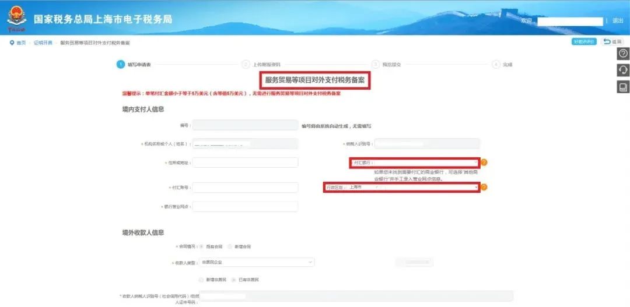Click the hint about selecting 其他商业银行

(x=426, y=175)
